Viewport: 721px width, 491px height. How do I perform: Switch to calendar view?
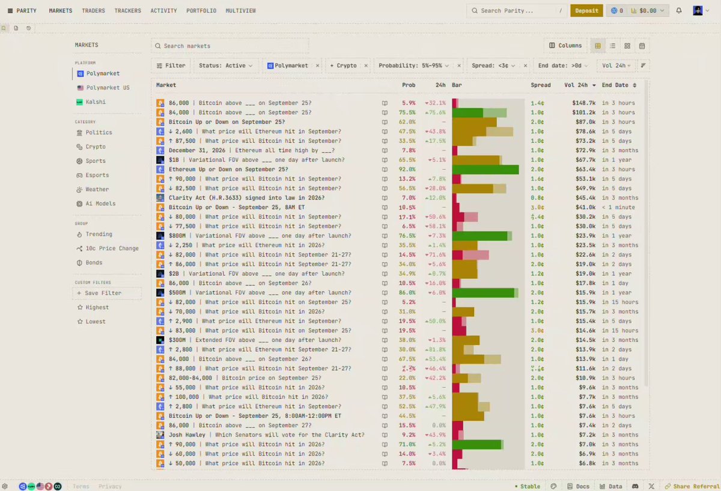[x=642, y=46]
